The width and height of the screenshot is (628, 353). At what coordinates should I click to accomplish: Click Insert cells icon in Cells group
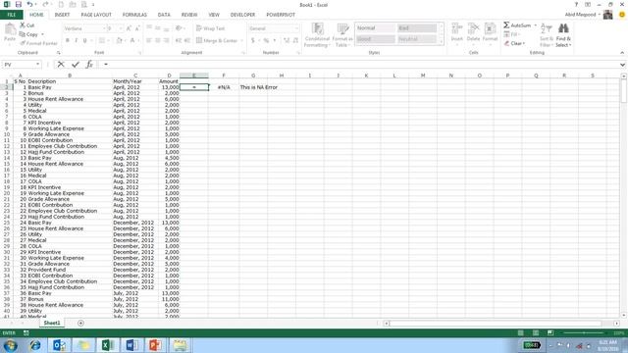click(x=456, y=28)
